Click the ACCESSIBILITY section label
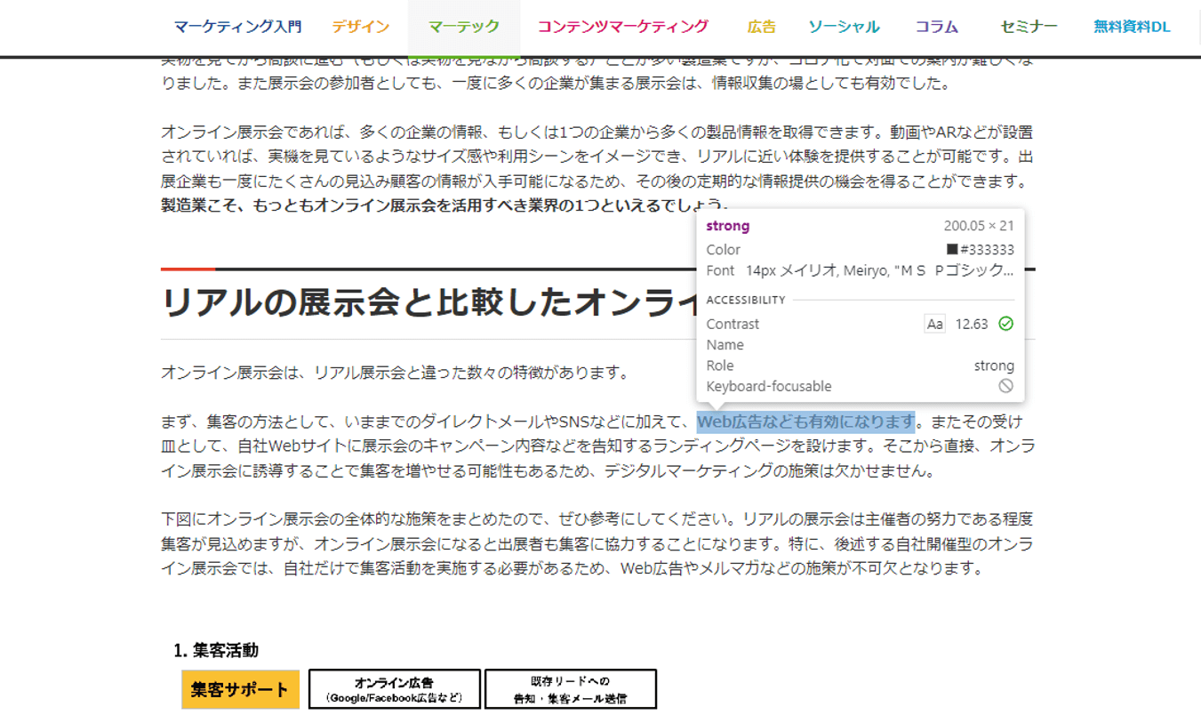Viewport: 1201px width, 715px height. (746, 300)
